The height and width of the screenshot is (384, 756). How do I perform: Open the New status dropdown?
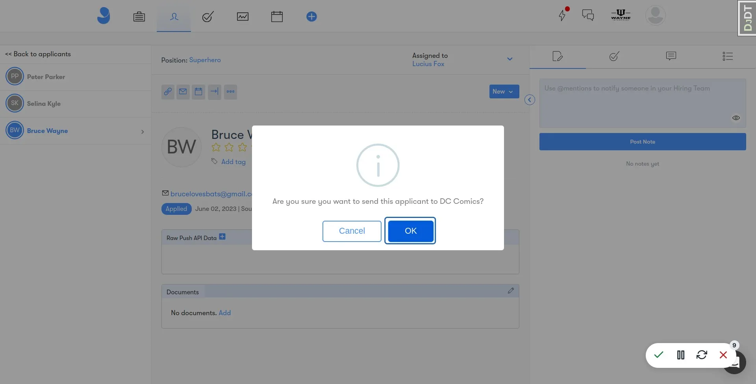504,91
